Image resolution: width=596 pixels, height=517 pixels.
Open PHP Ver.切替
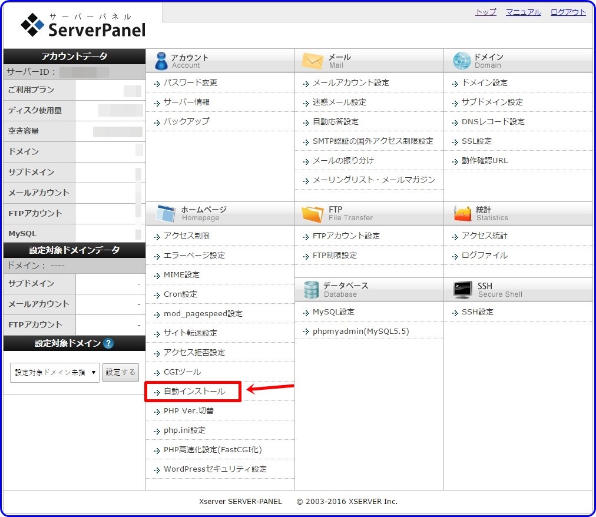[x=188, y=410]
